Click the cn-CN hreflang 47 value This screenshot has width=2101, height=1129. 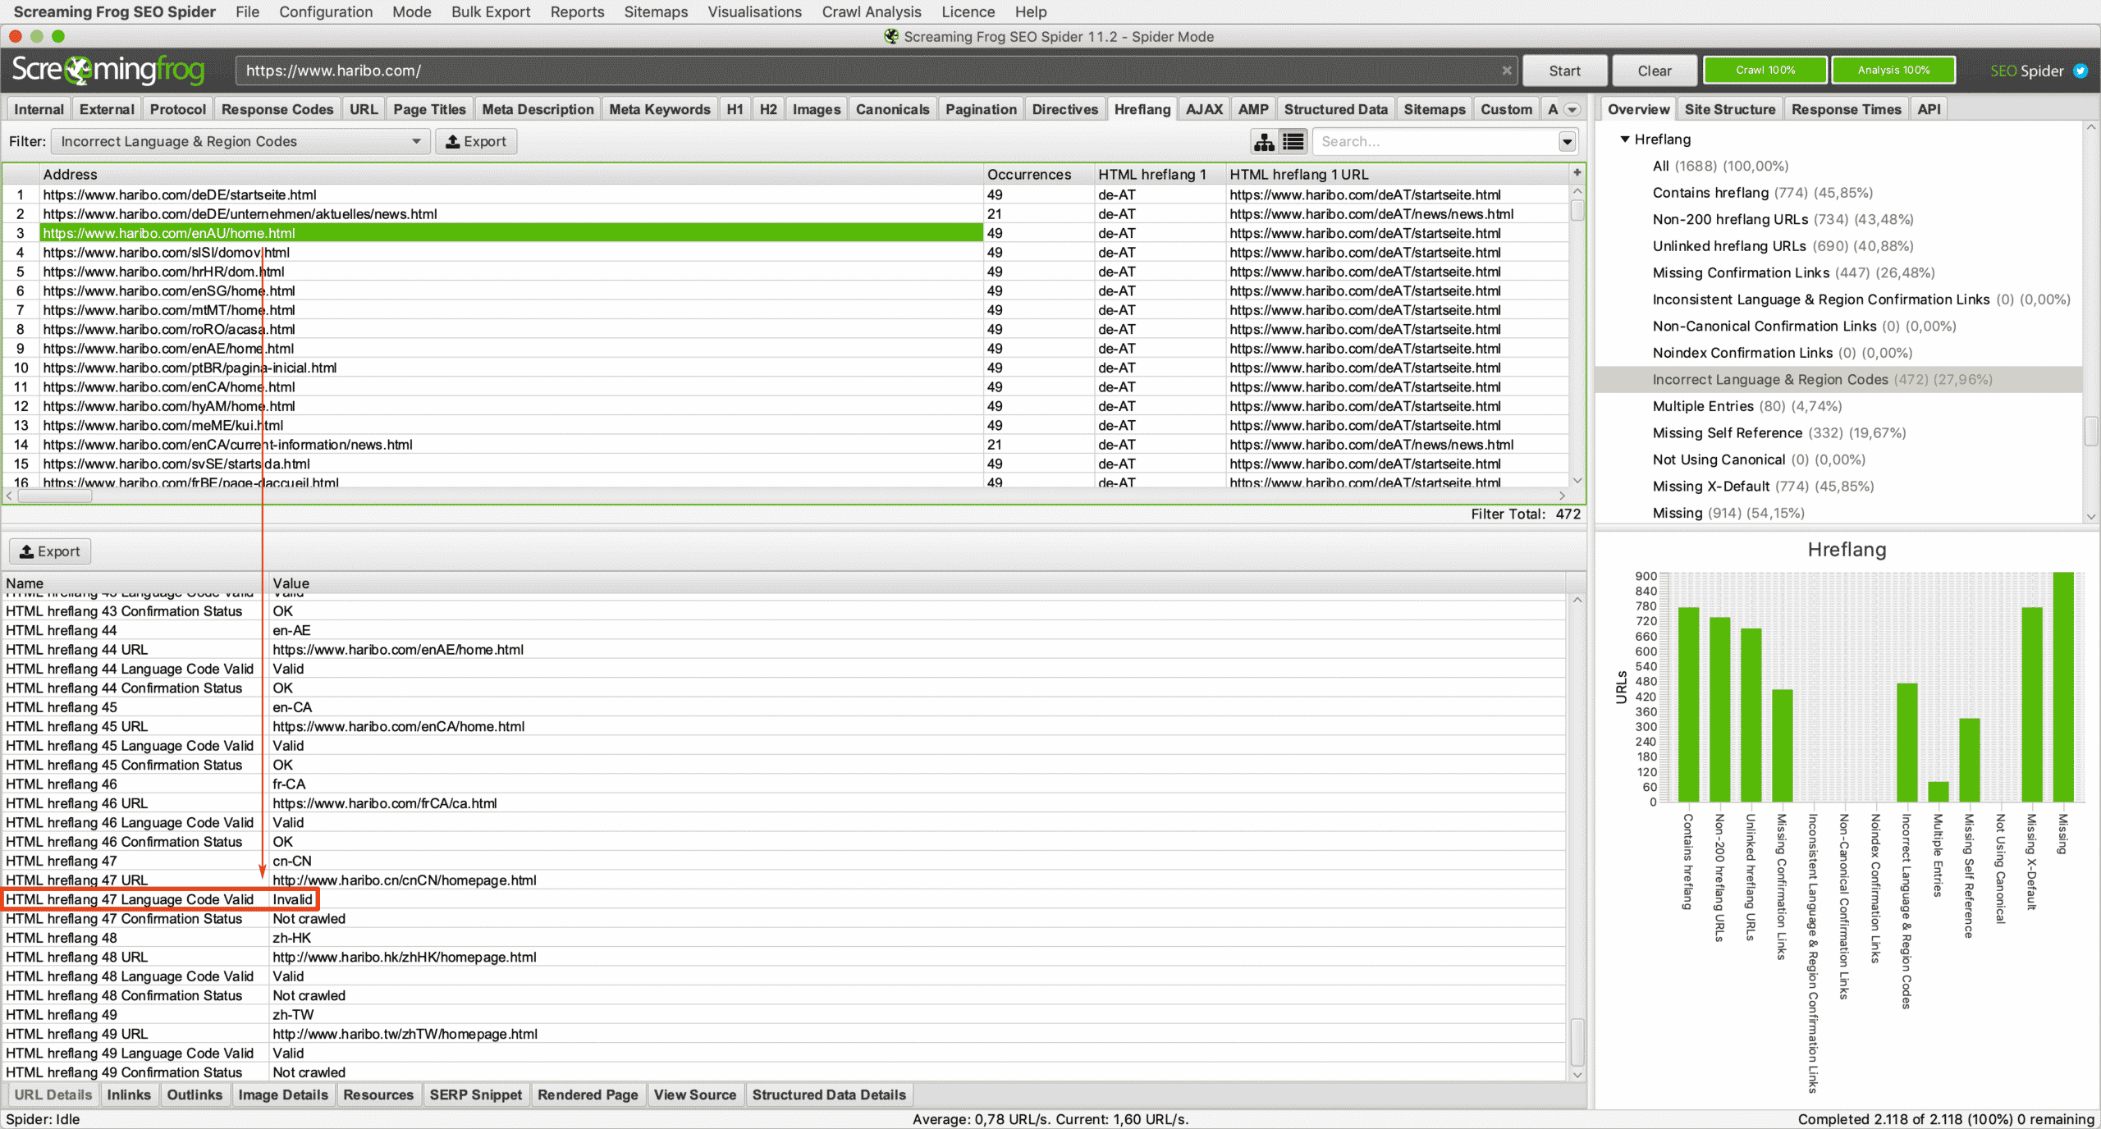[291, 861]
